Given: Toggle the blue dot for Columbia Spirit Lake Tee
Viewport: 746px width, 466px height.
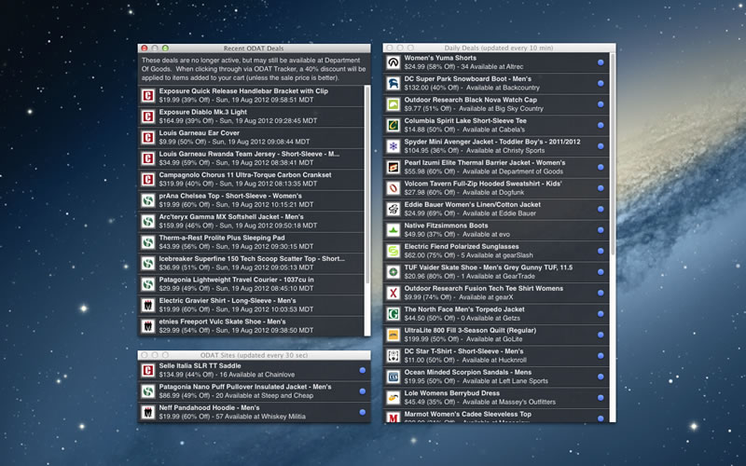Looking at the screenshot, I should 601,125.
